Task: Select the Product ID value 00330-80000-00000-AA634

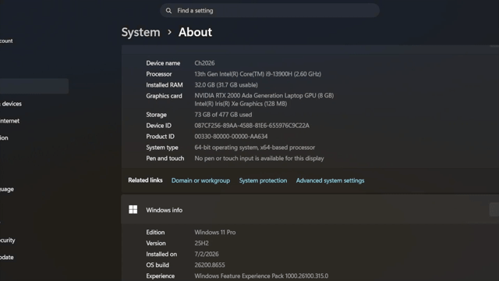Action: [231, 137]
